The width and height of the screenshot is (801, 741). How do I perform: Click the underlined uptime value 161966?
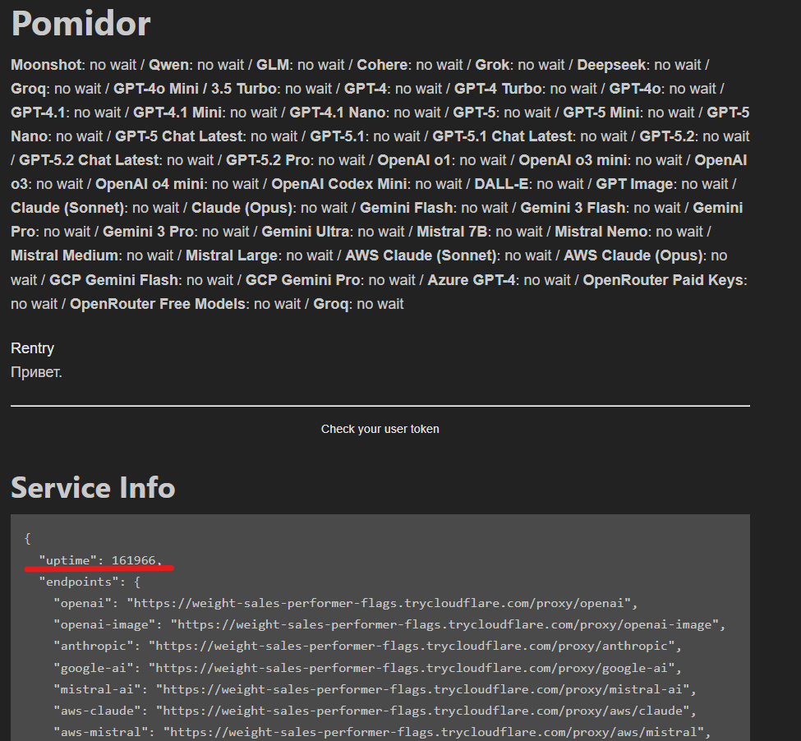click(x=136, y=560)
